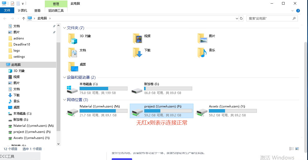Open the 驱动器工具 ribbon tab

click(56, 10)
